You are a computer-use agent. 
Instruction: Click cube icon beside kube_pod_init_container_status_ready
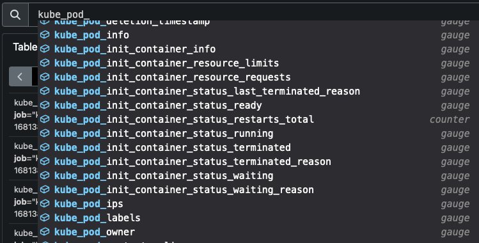[x=45, y=105]
